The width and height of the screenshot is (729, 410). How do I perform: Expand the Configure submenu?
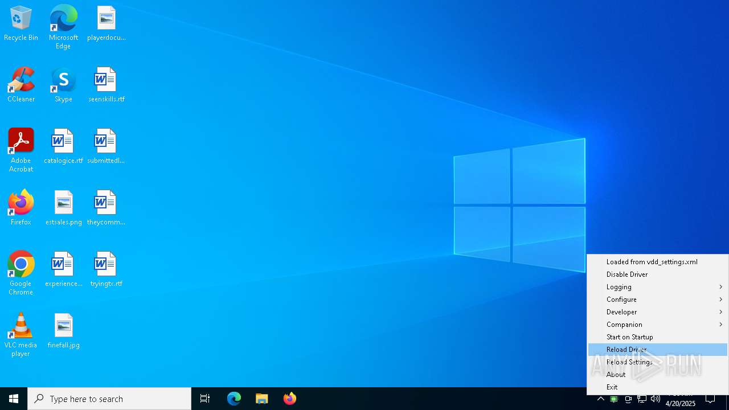click(x=658, y=300)
